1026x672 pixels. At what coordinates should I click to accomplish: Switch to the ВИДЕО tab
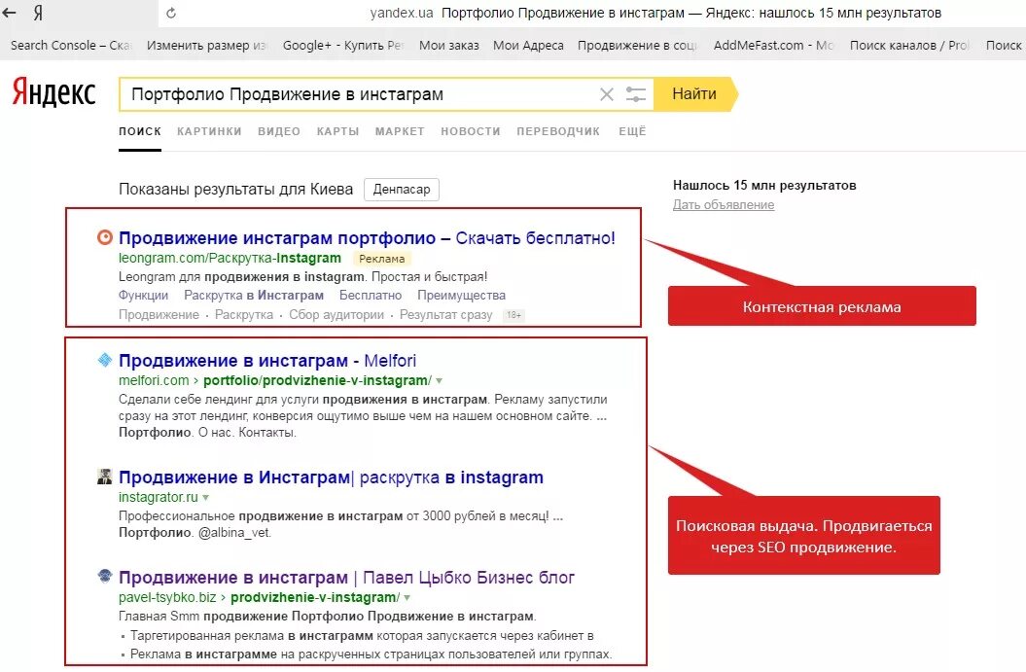[279, 131]
